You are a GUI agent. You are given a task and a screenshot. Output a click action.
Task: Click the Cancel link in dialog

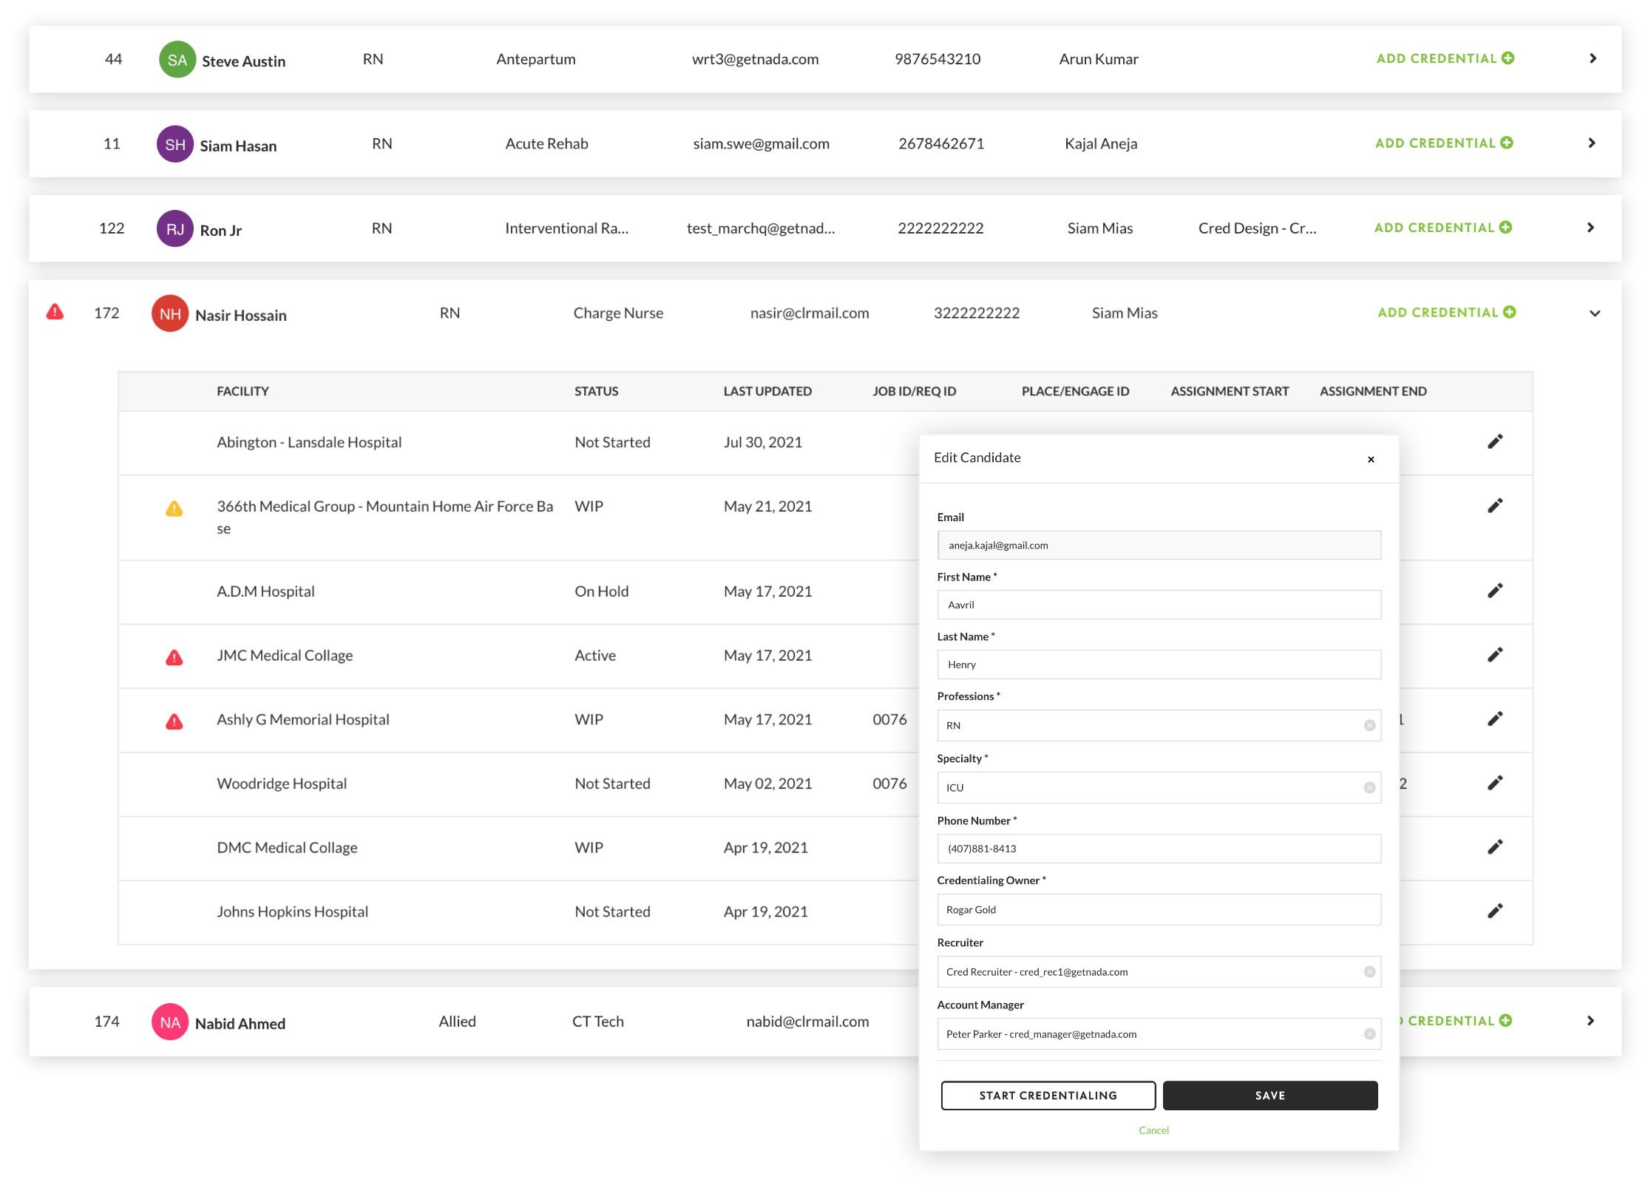tap(1153, 1130)
